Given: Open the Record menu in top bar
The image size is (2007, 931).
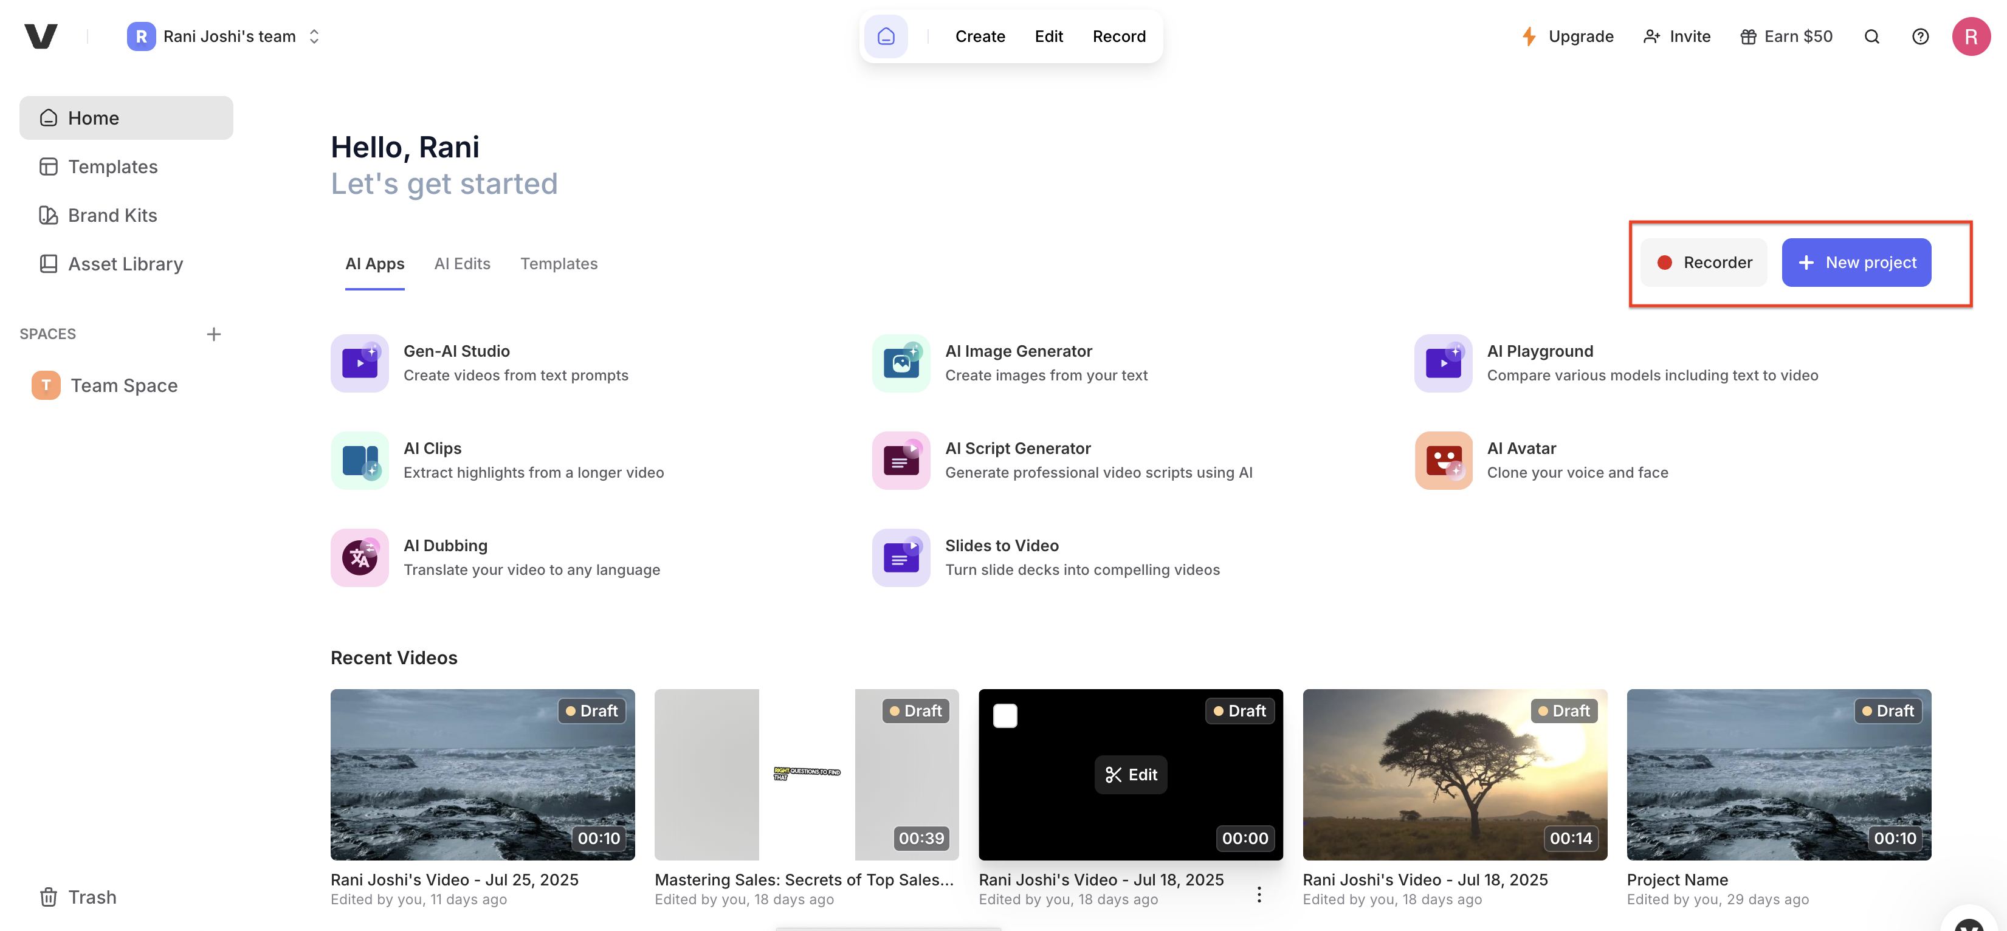Looking at the screenshot, I should [1119, 36].
